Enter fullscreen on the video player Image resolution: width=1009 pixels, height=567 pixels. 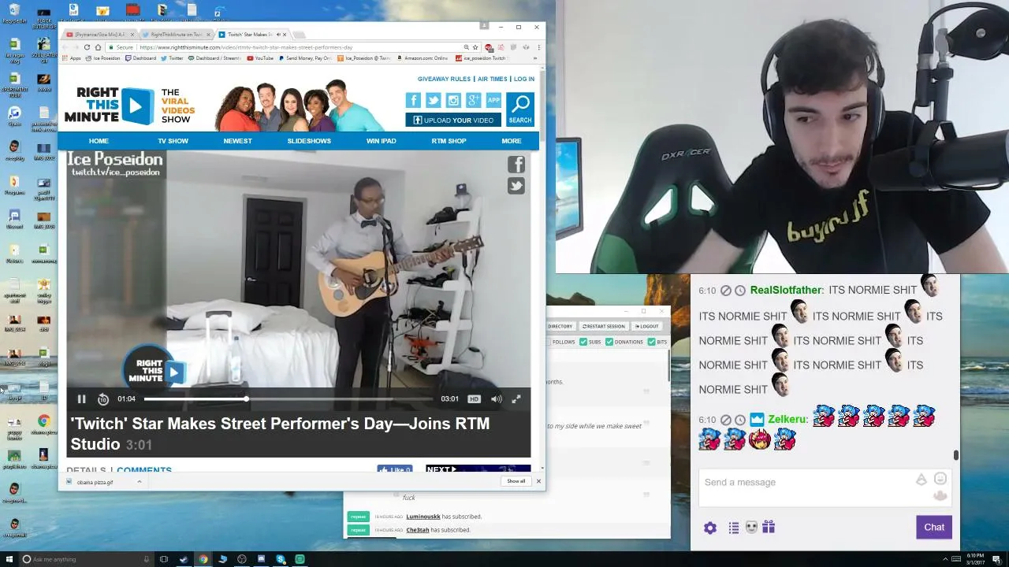(x=516, y=399)
